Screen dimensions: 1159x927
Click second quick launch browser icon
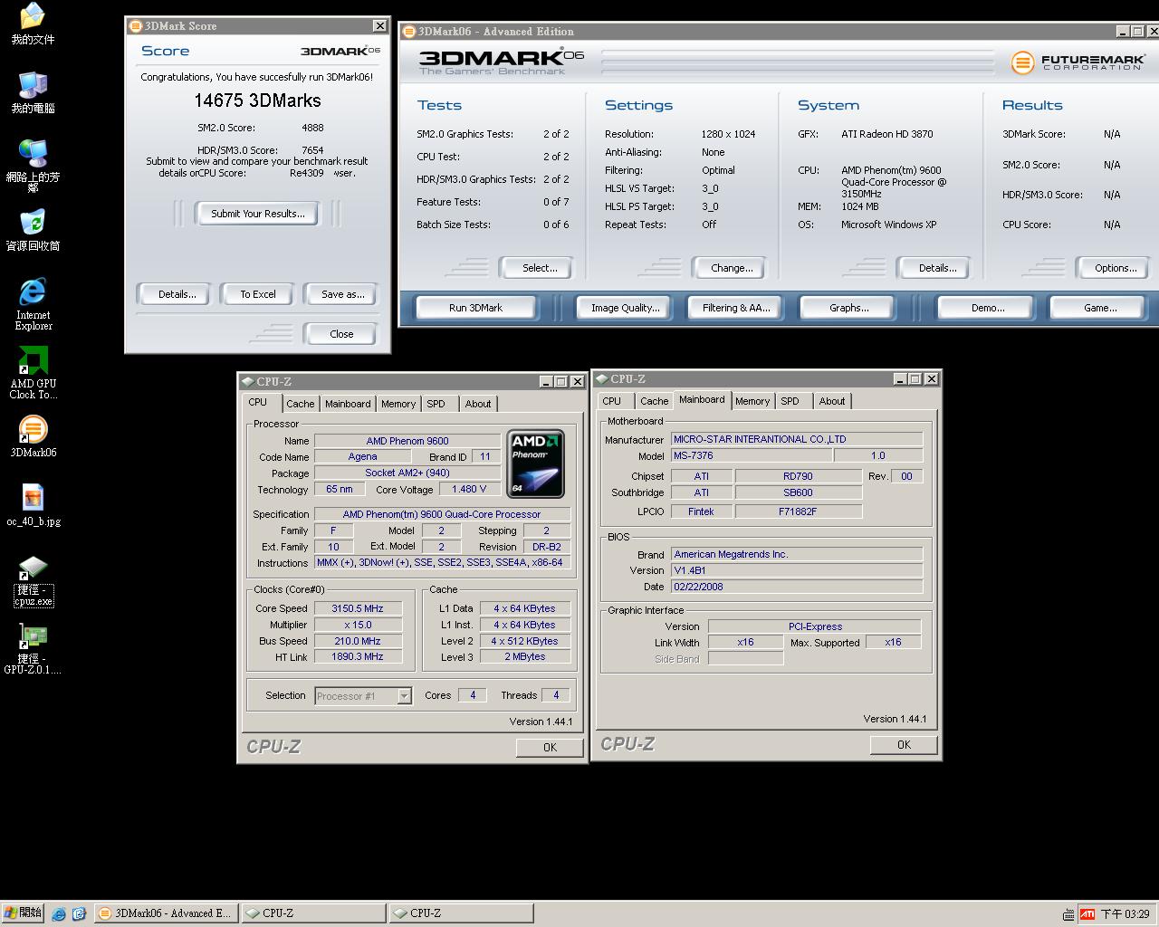click(79, 913)
